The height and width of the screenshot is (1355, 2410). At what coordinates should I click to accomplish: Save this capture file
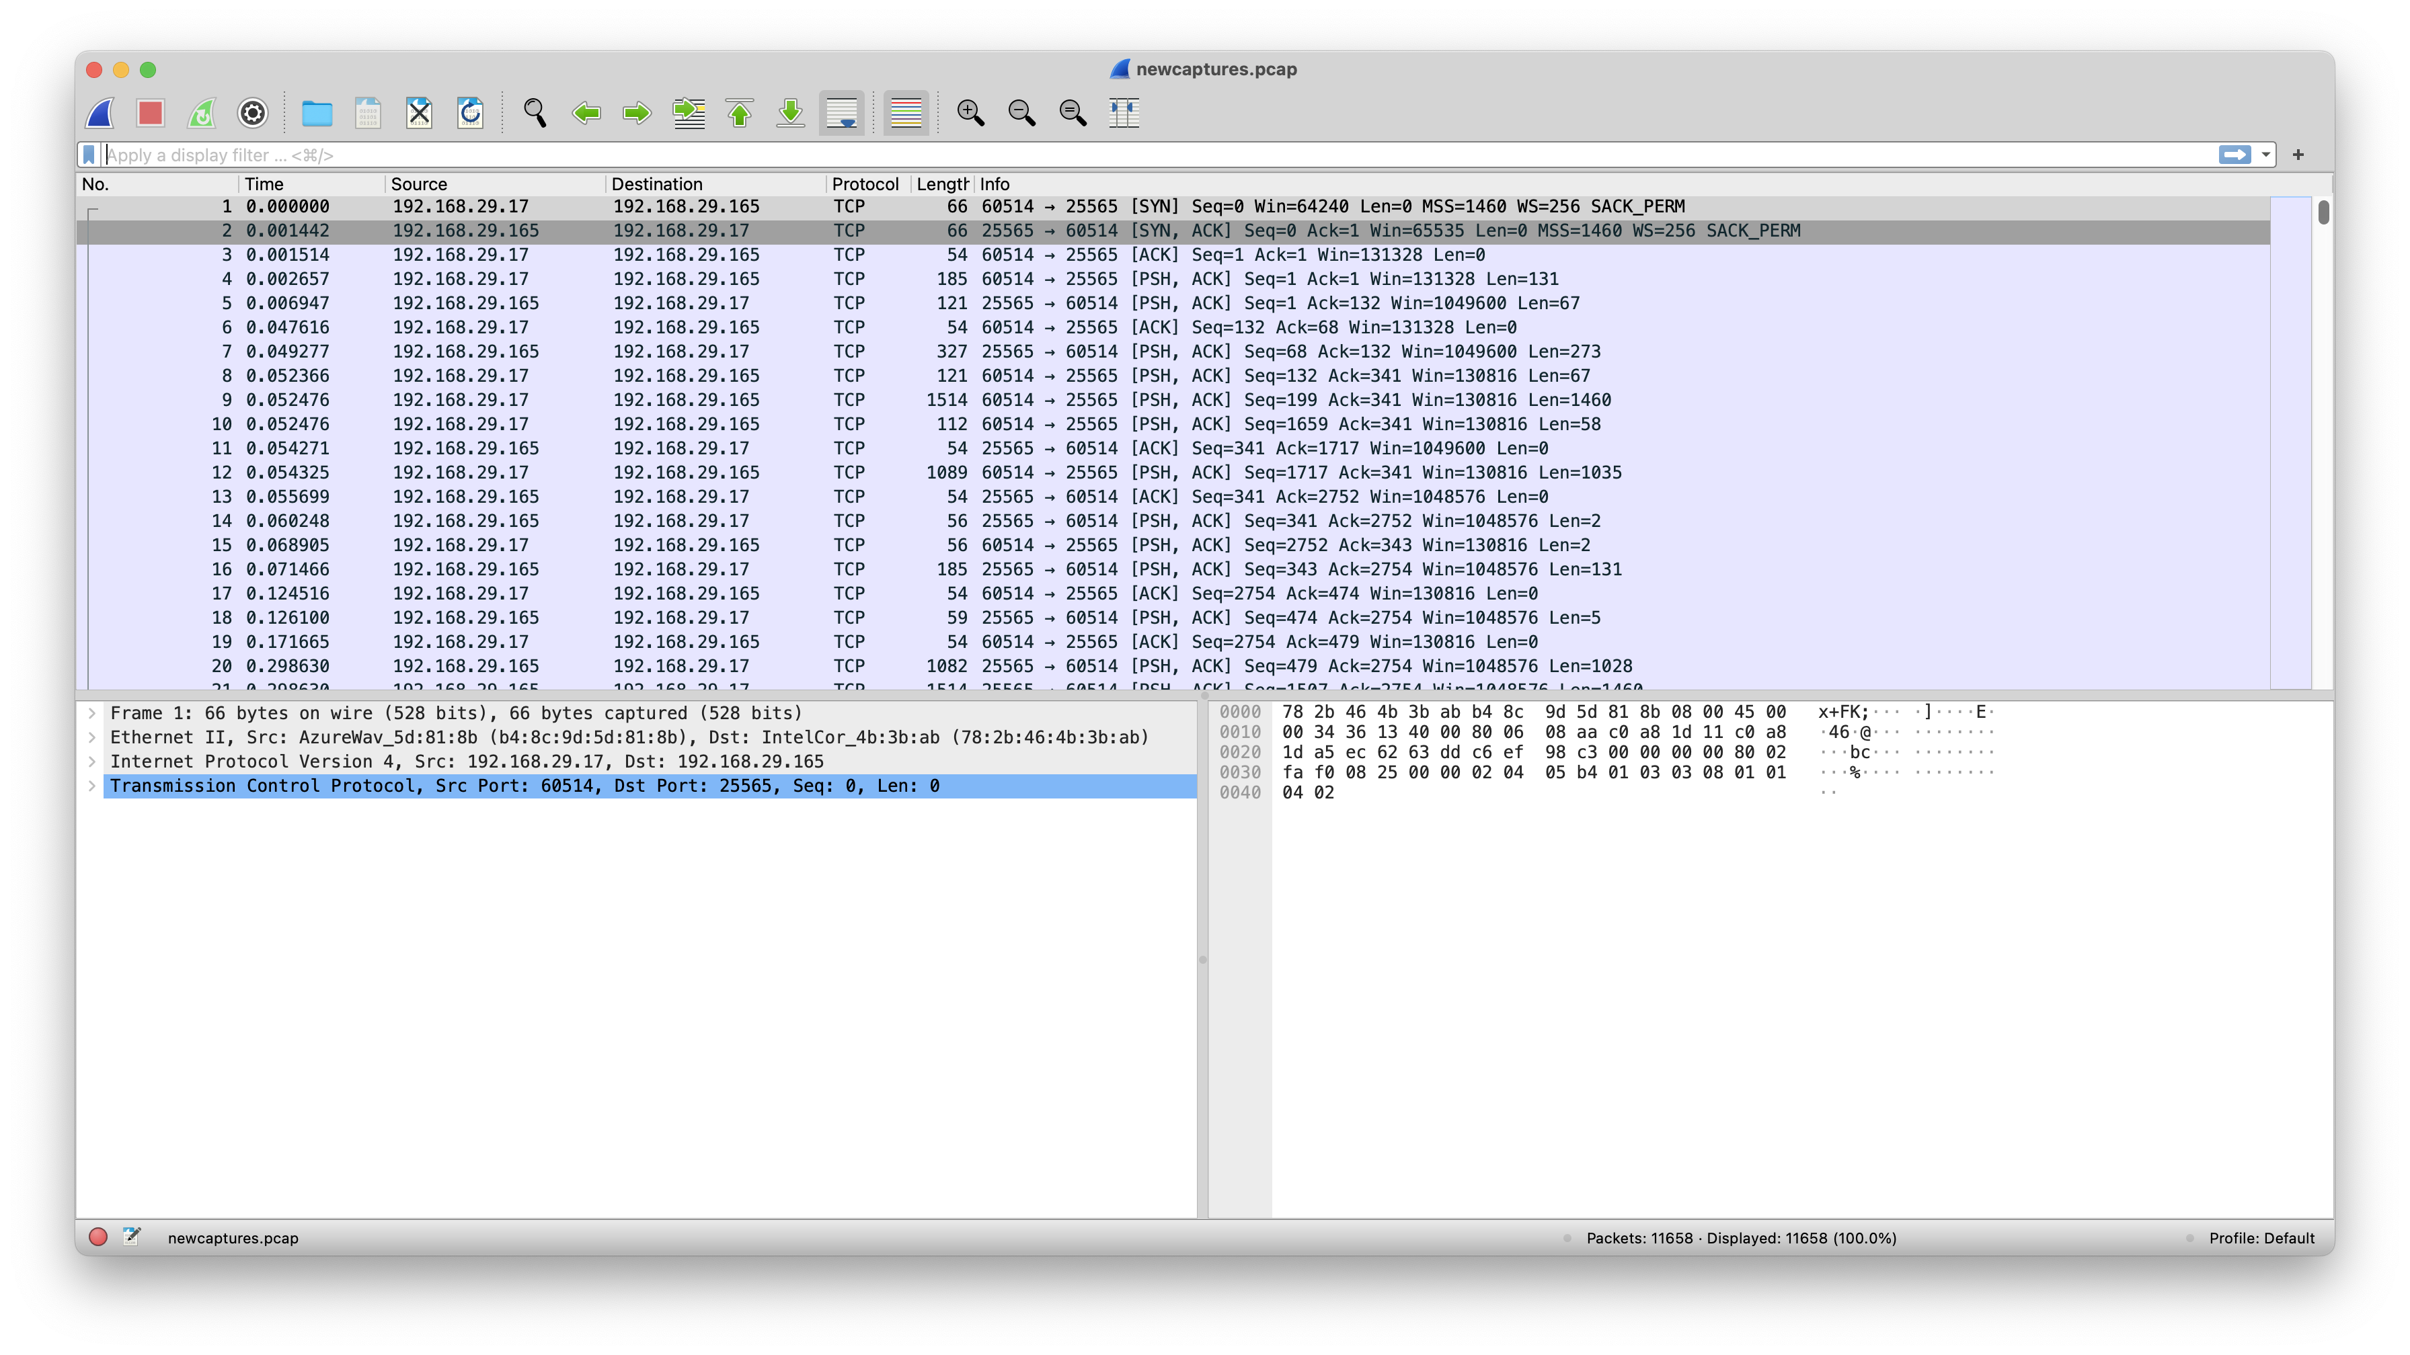pyautogui.click(x=368, y=113)
